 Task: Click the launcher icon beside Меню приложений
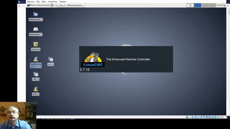(52, 5)
